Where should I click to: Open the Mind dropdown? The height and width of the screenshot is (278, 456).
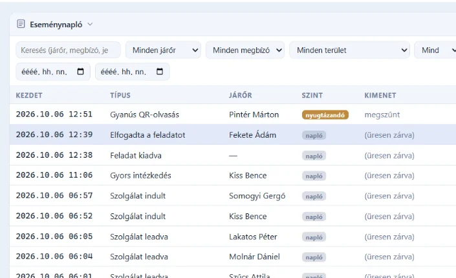tap(436, 50)
